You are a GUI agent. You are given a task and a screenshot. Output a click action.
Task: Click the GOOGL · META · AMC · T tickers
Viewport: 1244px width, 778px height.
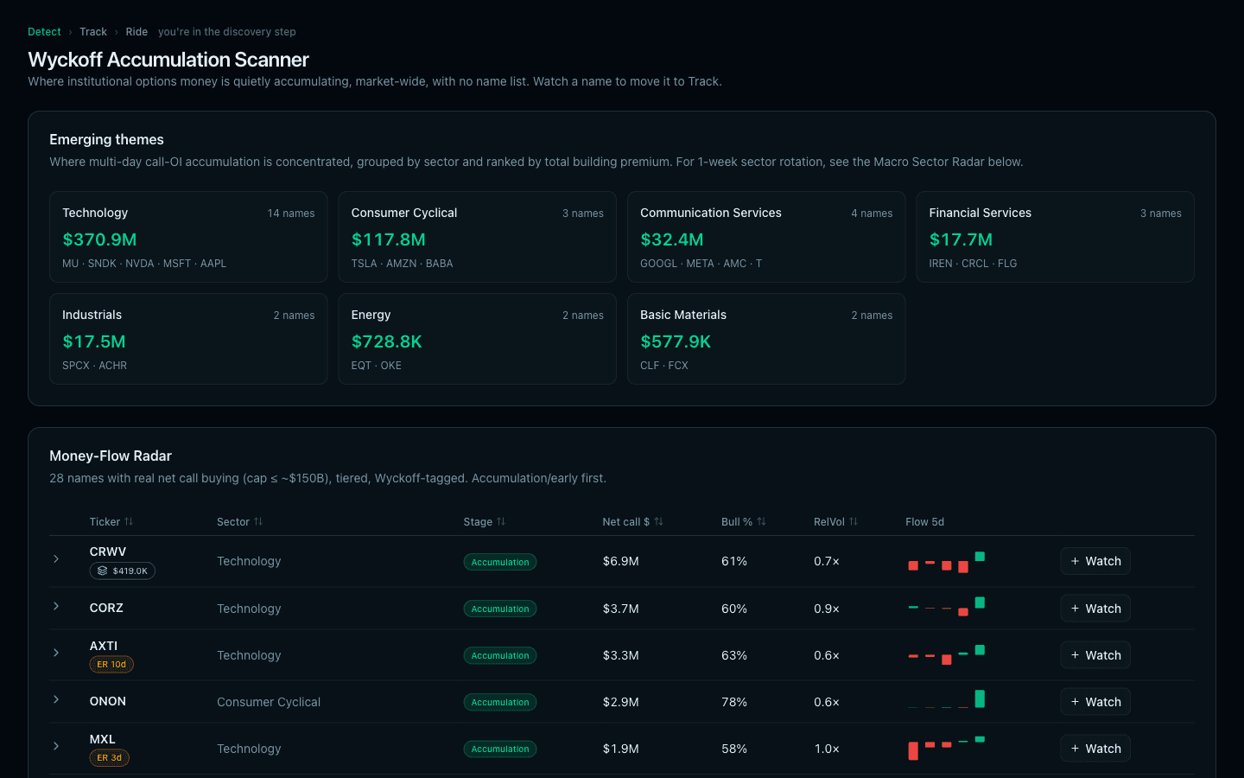701,264
